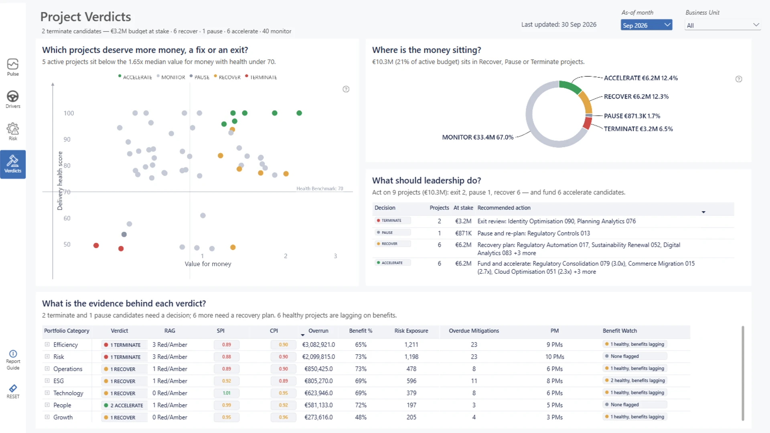Image resolution: width=770 pixels, height=433 pixels.
Task: Expand the Risk category row
Action: click(47, 356)
